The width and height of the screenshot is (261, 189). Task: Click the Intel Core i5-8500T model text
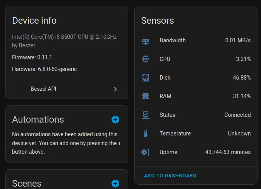64,37
